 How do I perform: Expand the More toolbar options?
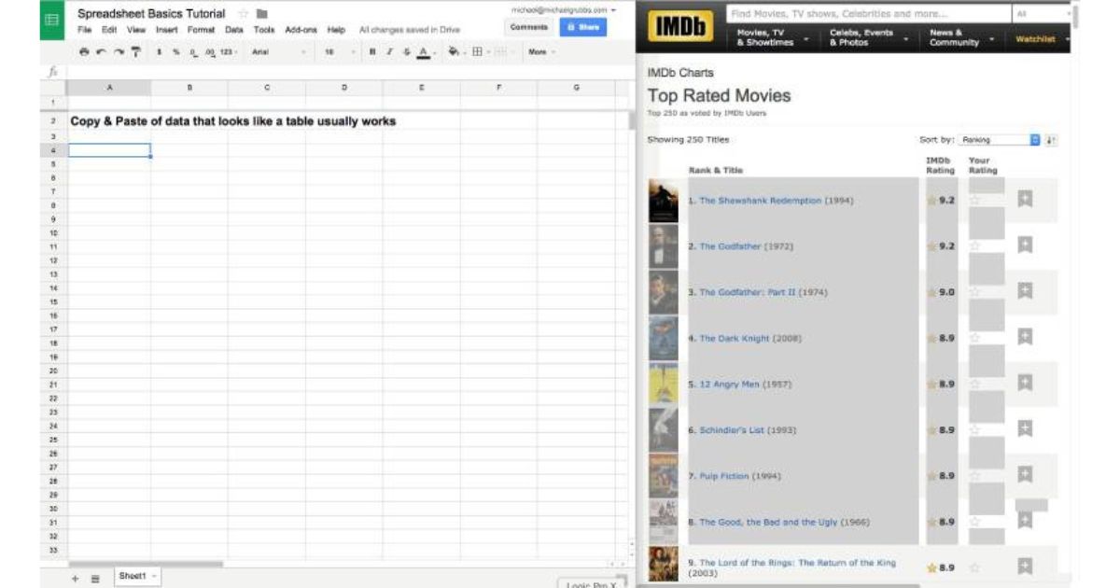[540, 52]
